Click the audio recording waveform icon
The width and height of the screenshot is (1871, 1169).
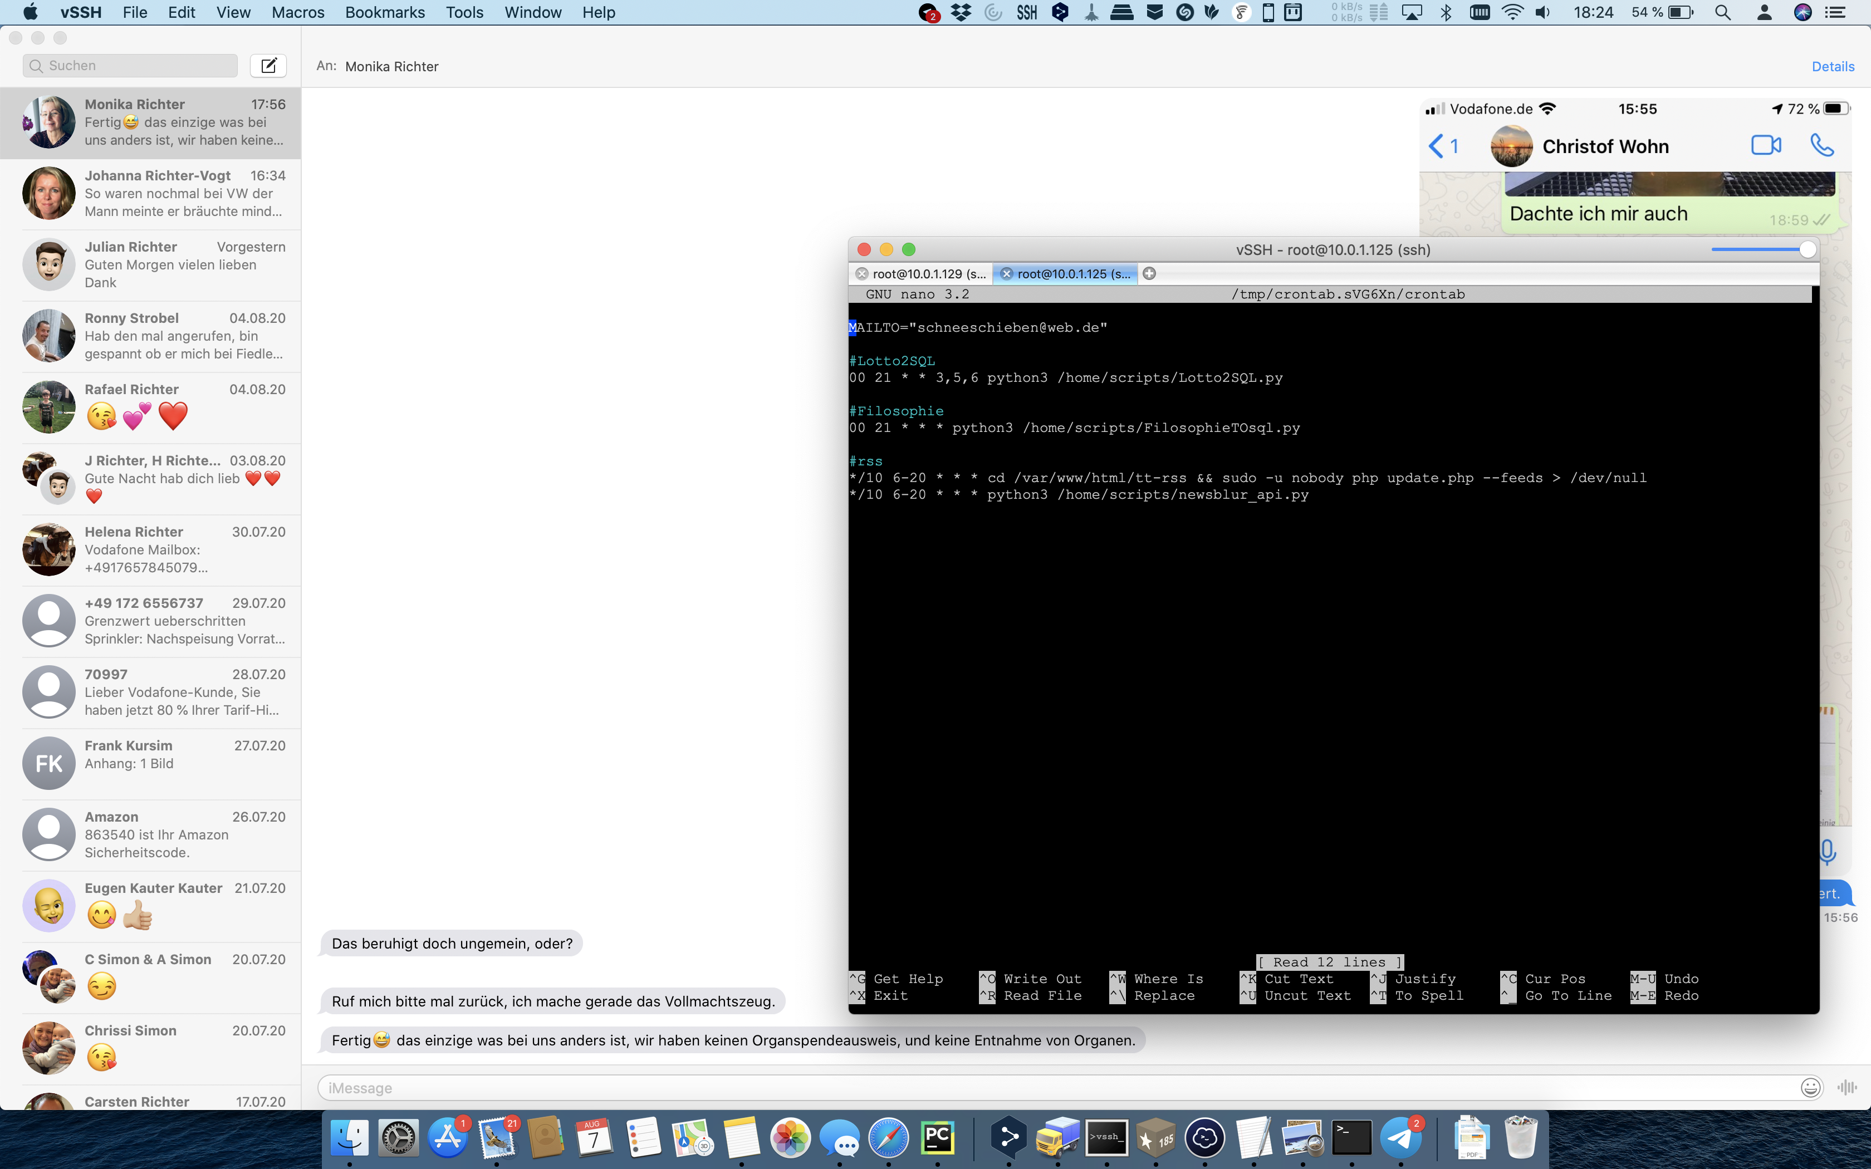[1847, 1088]
